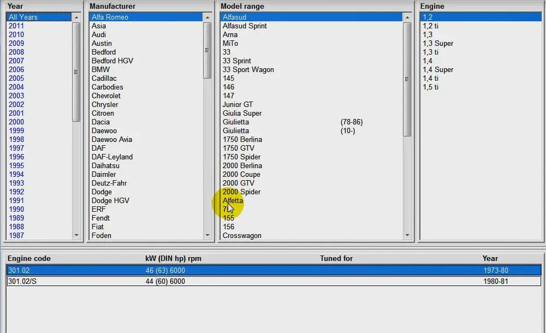Viewport: 546px width, 333px height.
Task: Click Tuned for column header
Action: (x=336, y=258)
